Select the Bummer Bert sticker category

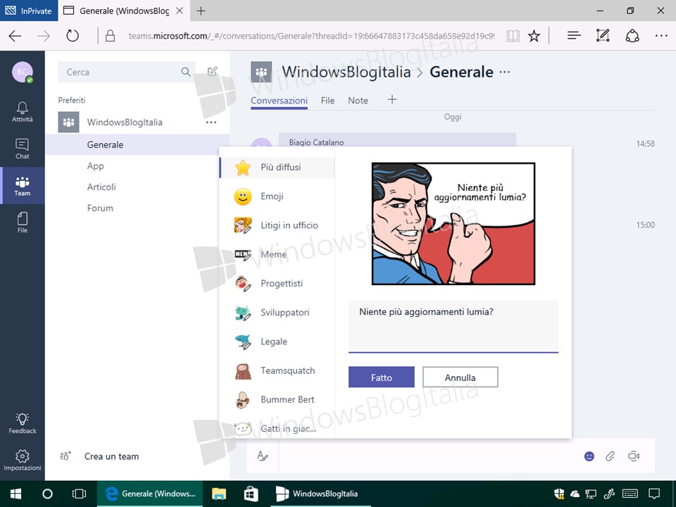pyautogui.click(x=277, y=400)
